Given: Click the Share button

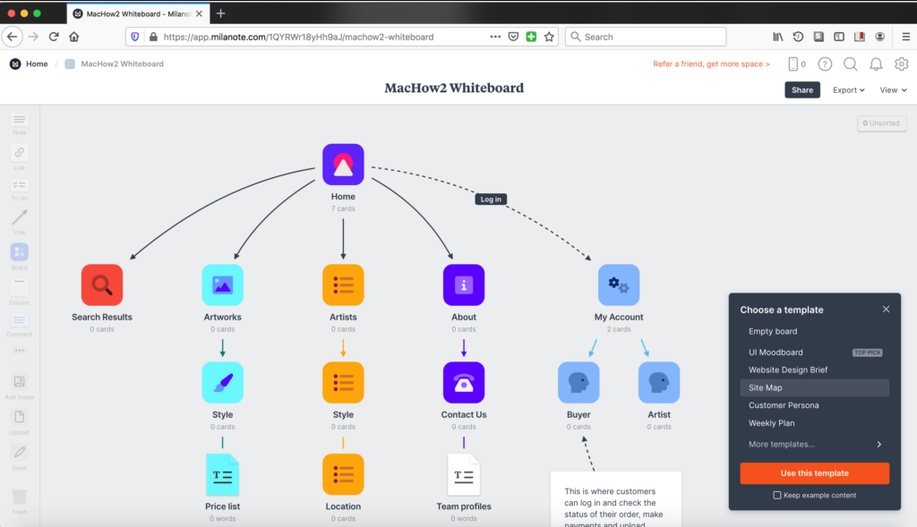Looking at the screenshot, I should 802,90.
